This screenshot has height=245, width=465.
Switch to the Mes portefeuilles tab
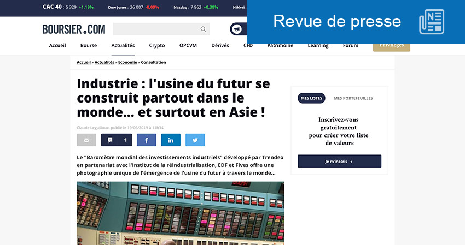(x=353, y=98)
